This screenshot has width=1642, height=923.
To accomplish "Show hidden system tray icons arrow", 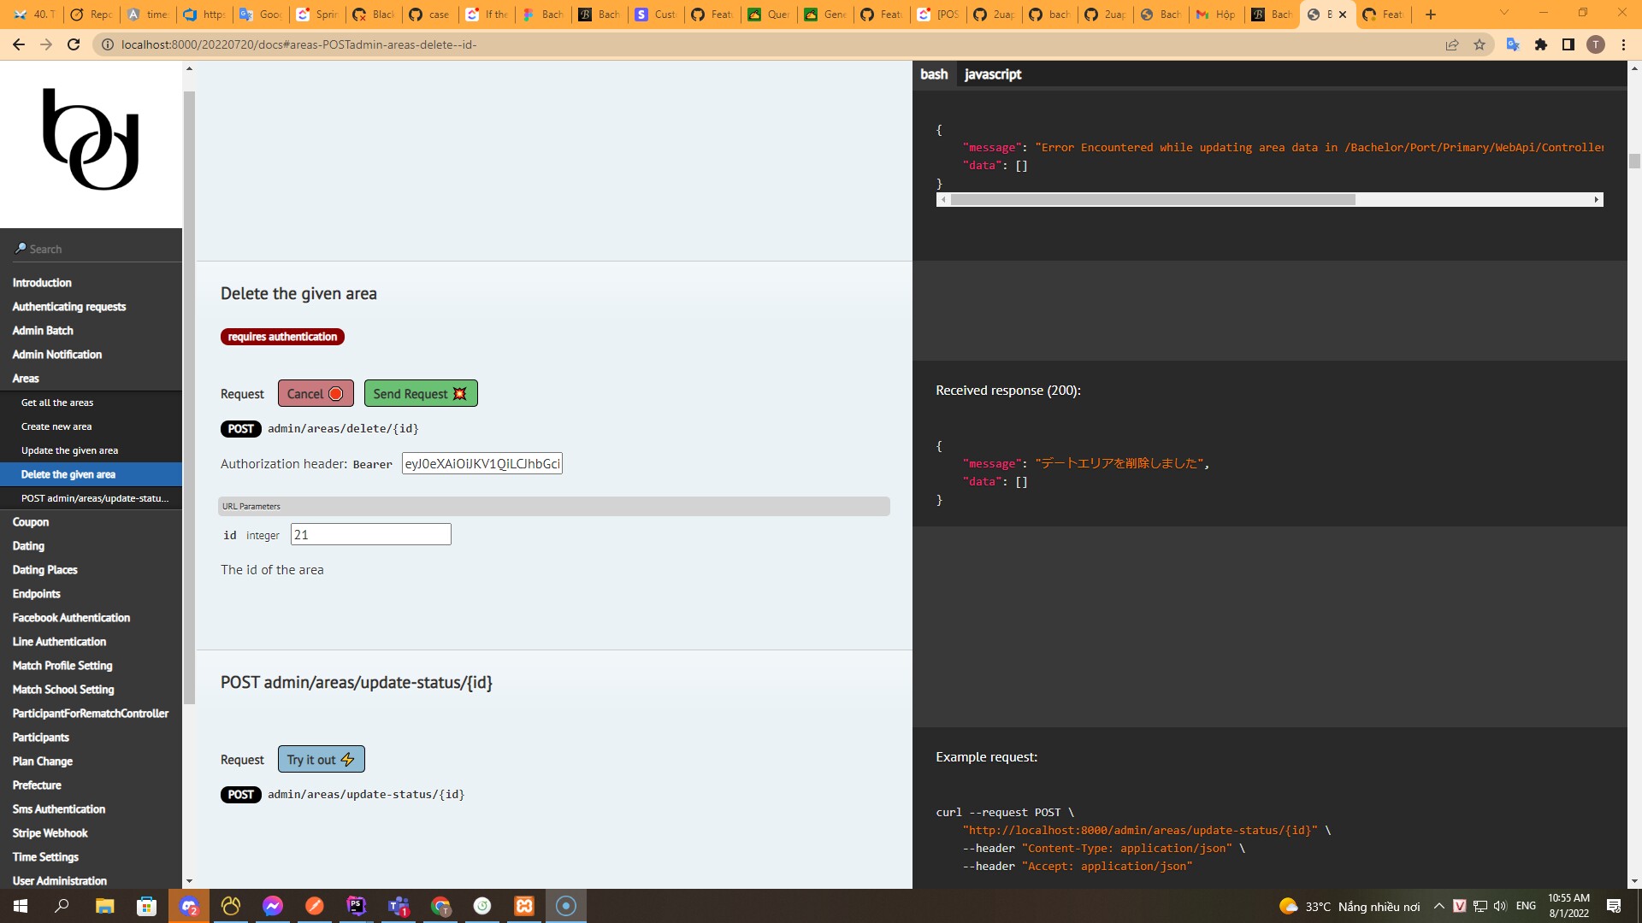I will 1438,906.
